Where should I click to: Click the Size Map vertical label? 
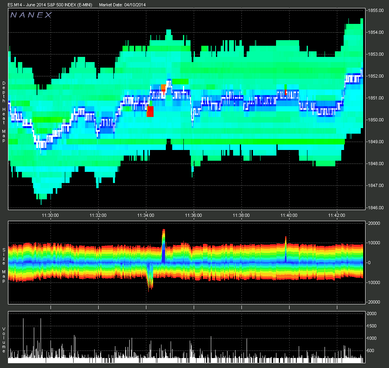click(4, 265)
